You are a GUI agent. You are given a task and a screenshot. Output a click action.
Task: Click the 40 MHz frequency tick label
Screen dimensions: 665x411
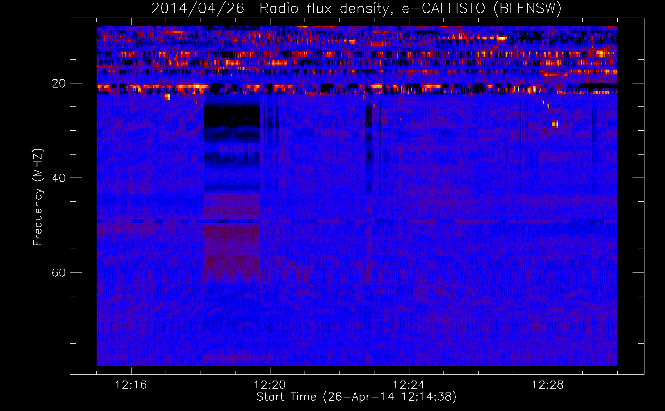pyautogui.click(x=59, y=178)
